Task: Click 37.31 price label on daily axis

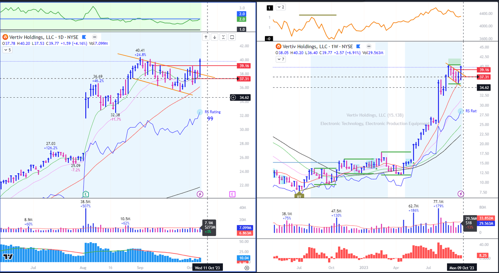Action: click(x=244, y=79)
